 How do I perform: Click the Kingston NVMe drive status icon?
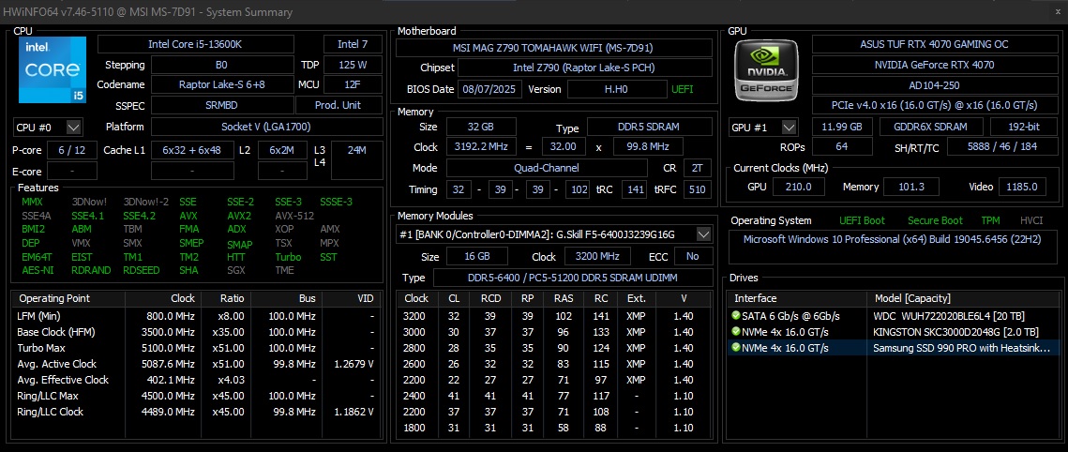coord(736,332)
